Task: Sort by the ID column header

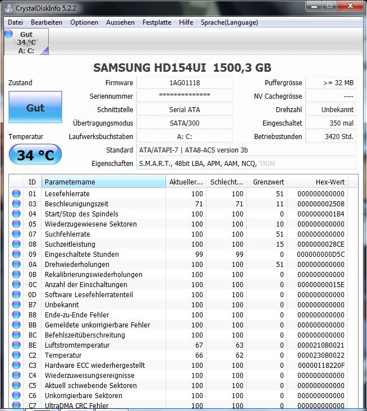Action: [32, 182]
